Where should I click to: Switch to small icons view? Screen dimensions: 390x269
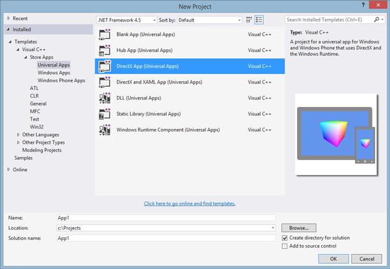coord(249,20)
